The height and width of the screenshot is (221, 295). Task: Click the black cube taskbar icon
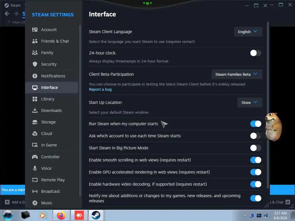[25, 215]
